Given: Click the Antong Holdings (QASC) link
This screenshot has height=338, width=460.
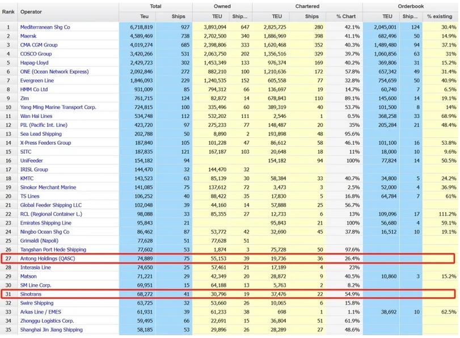Looking at the screenshot, I should click(48, 259).
